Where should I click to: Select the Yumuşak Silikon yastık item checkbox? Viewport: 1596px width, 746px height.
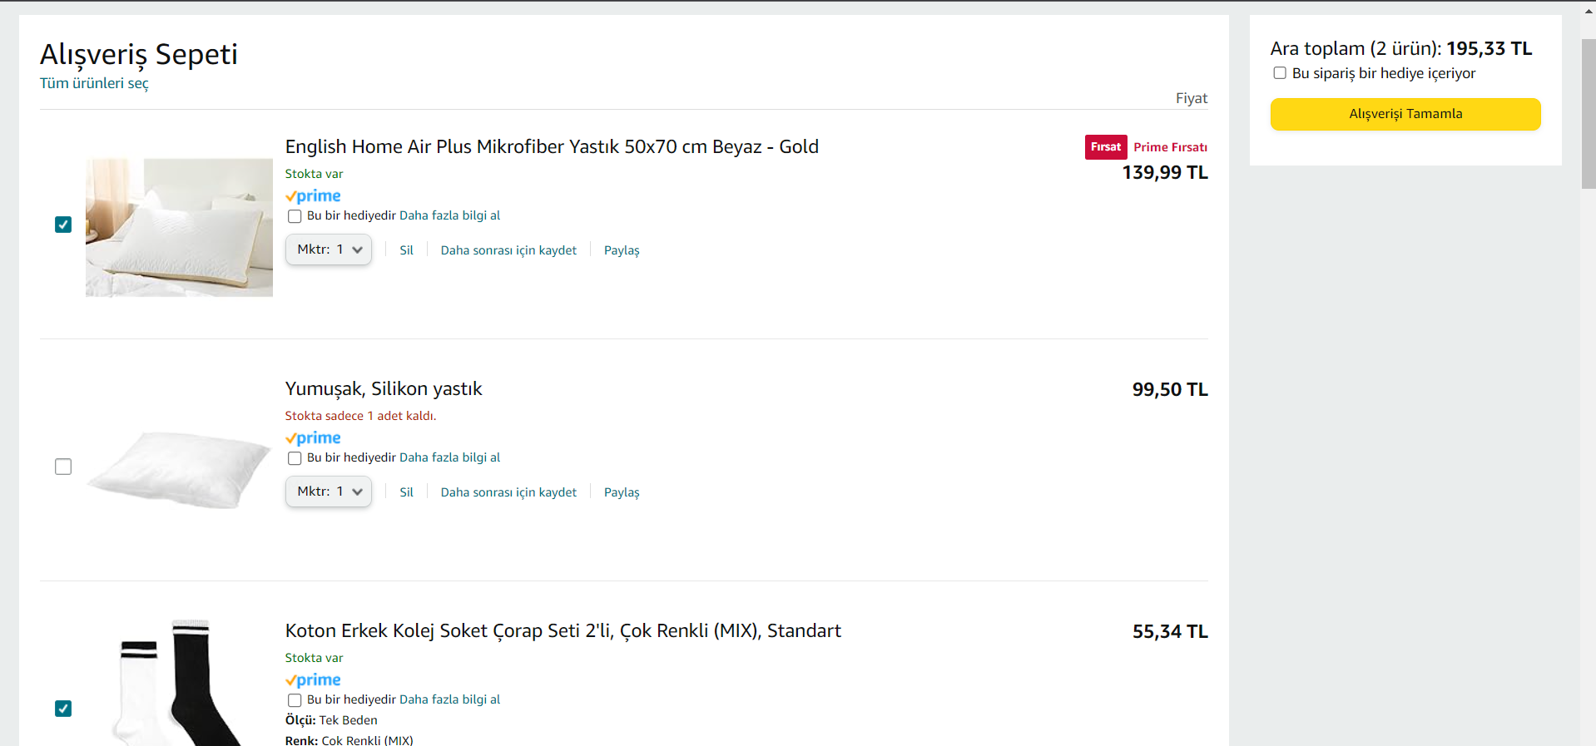point(63,467)
